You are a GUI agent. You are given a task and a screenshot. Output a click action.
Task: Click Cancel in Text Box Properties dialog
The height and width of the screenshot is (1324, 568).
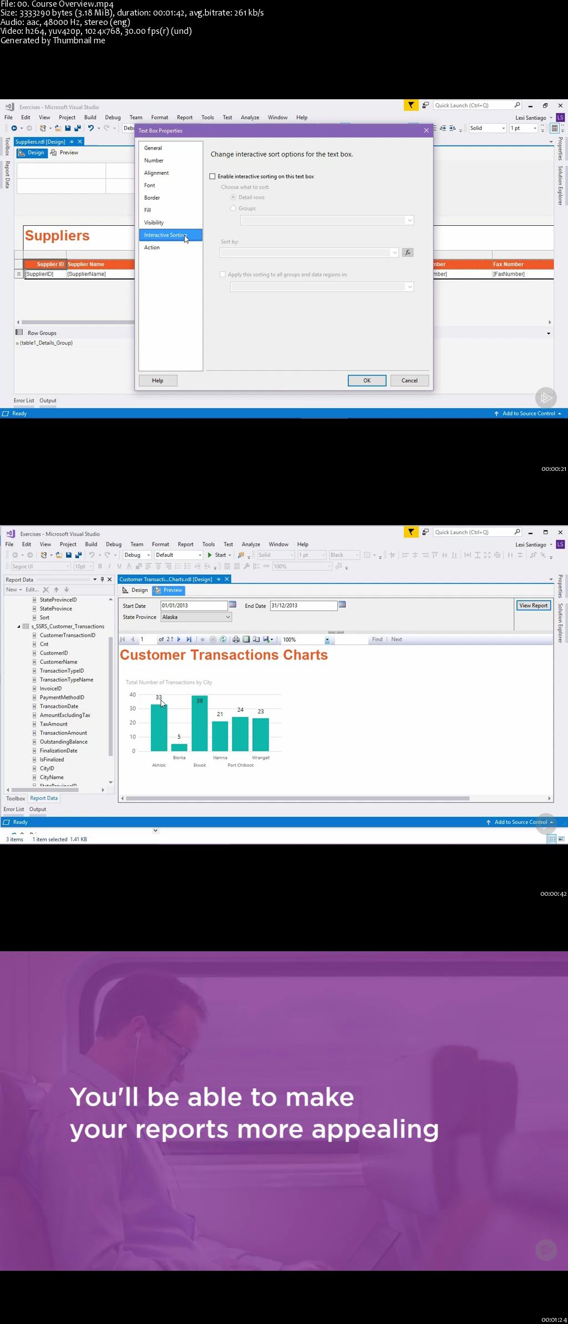[x=409, y=381]
